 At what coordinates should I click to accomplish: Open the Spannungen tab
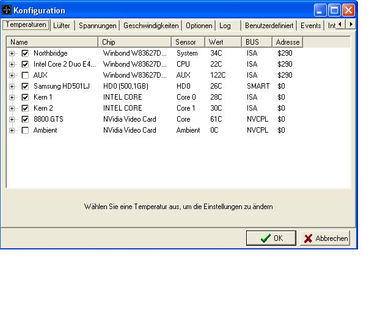[x=98, y=26]
